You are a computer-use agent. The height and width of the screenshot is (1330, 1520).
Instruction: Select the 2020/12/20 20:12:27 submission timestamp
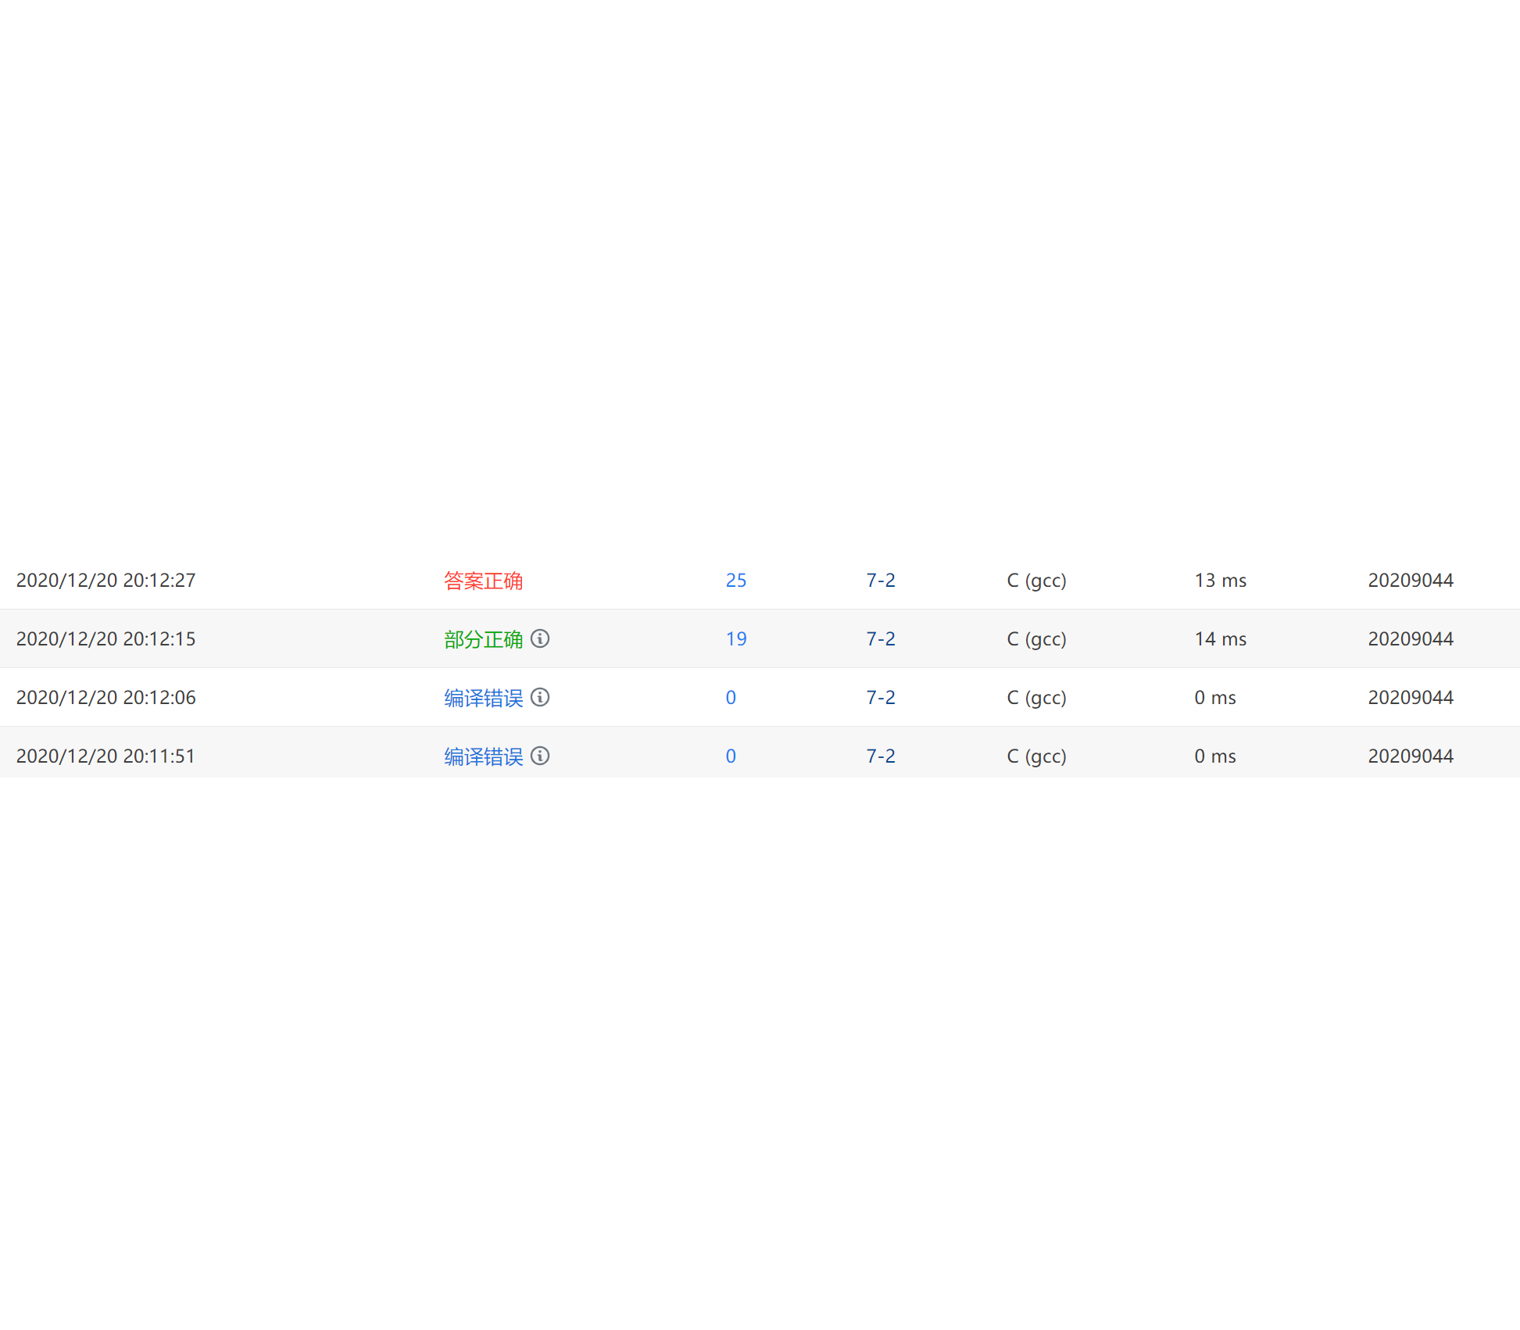[x=106, y=581]
